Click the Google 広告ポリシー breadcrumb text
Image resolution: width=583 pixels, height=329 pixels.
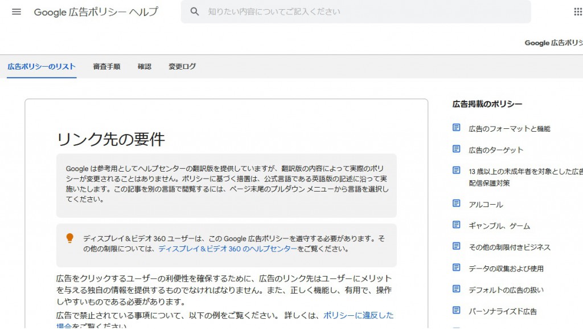tap(553, 43)
